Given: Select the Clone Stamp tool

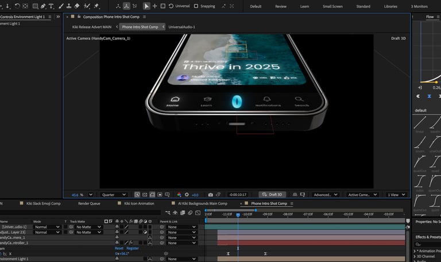Looking at the screenshot, I should pos(69,6).
